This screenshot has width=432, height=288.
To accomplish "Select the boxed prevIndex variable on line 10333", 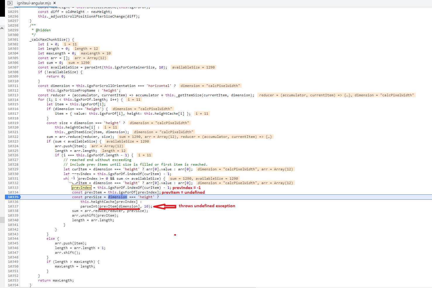I will 81,187.
